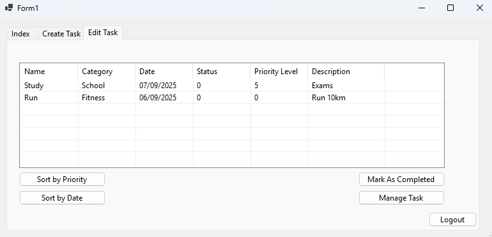The height and width of the screenshot is (237, 492).
Task: Close the Form1 window
Action: pyautogui.click(x=479, y=8)
